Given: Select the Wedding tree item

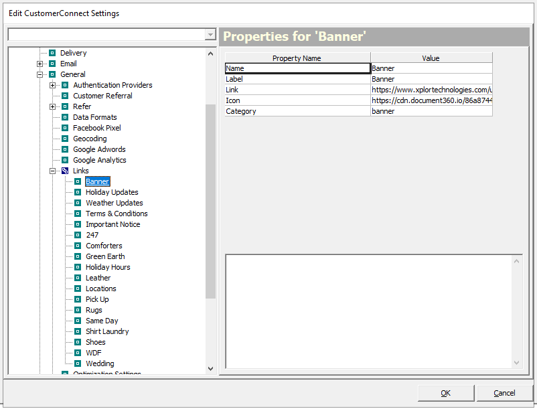Looking at the screenshot, I should (100, 363).
